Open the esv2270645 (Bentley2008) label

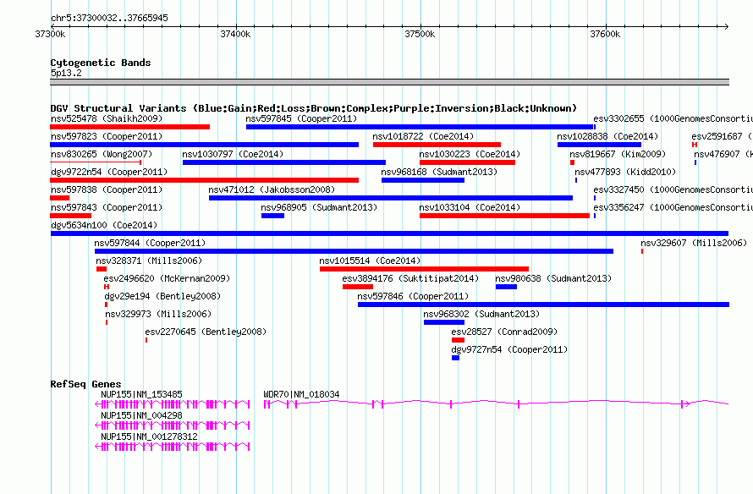206,332
